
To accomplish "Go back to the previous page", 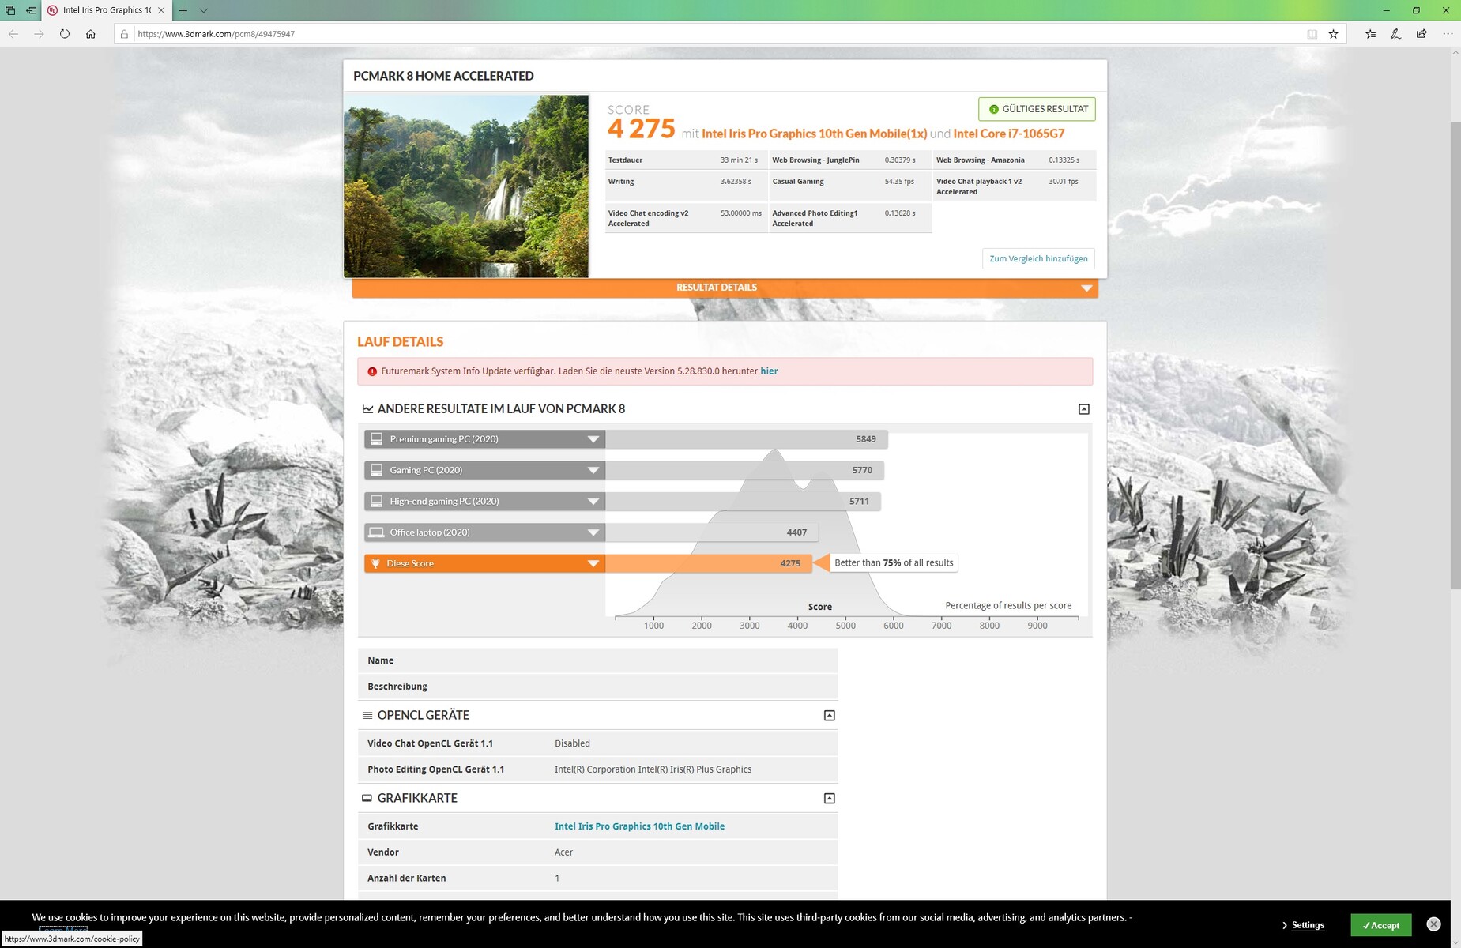I will 13,34.
